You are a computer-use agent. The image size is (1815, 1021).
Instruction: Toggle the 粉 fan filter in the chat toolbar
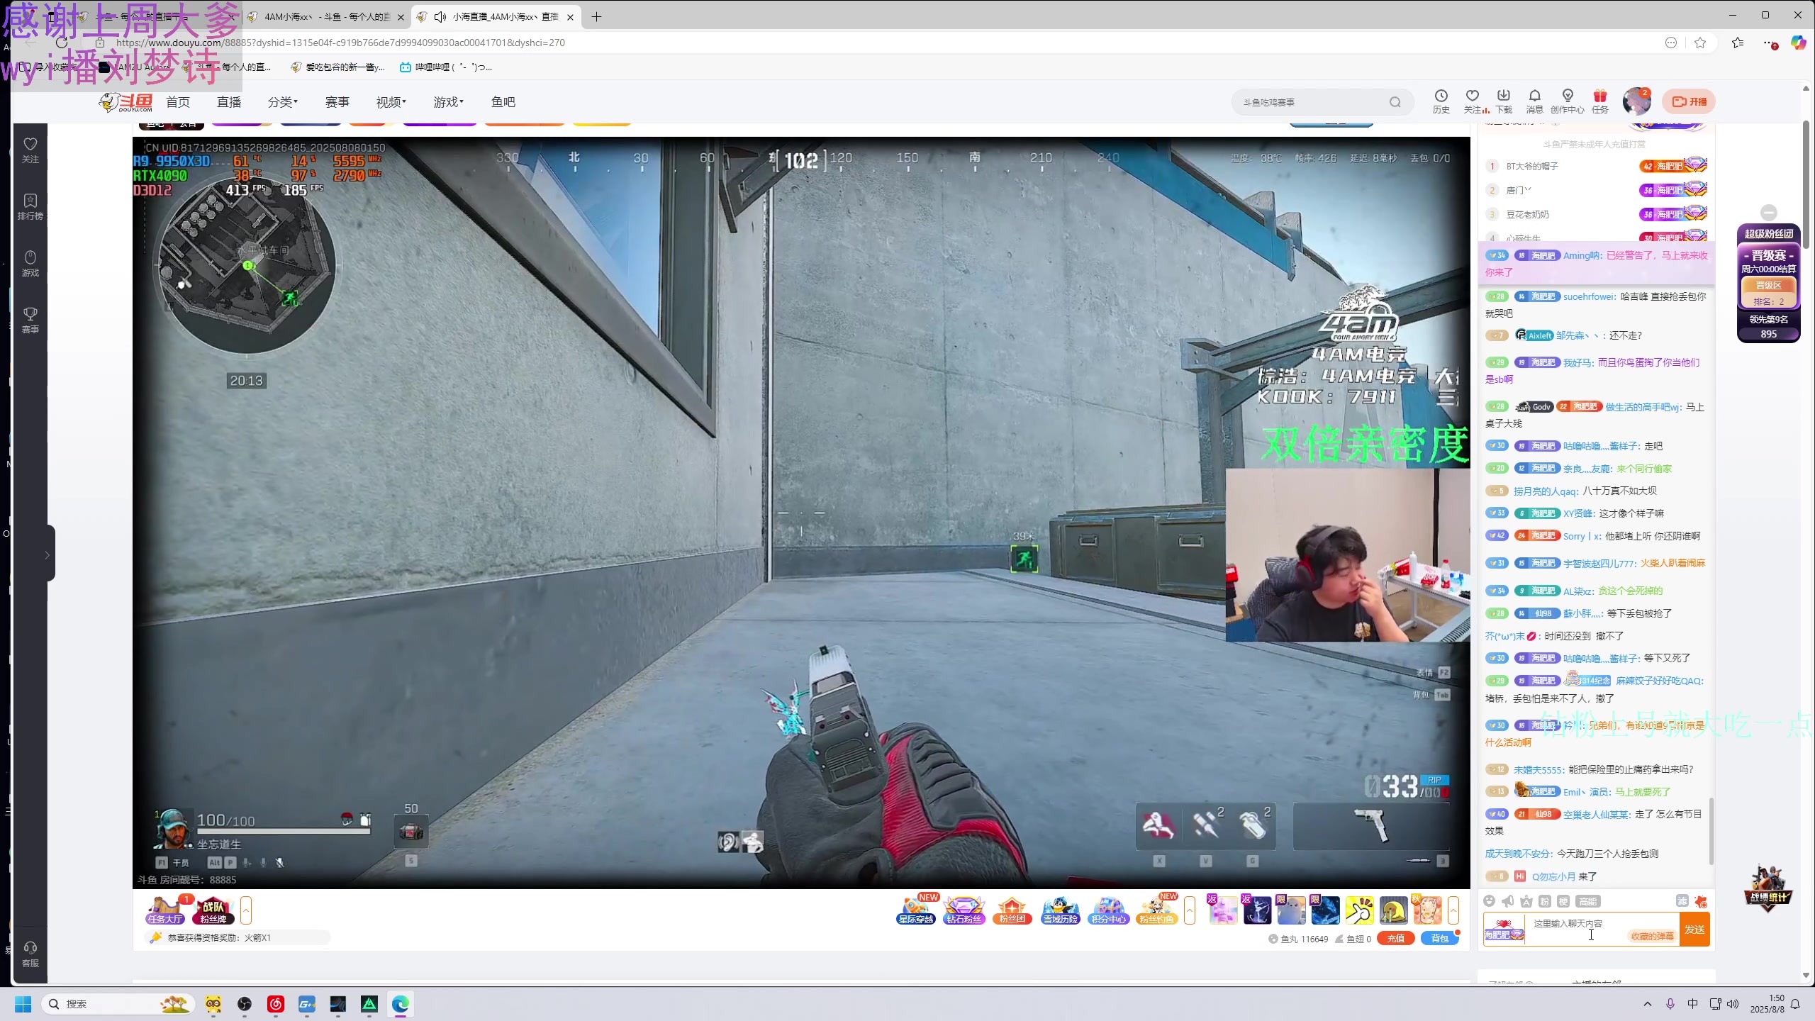[1545, 901]
